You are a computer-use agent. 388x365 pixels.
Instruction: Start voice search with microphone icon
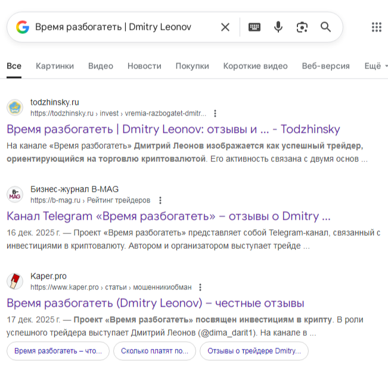tap(278, 27)
